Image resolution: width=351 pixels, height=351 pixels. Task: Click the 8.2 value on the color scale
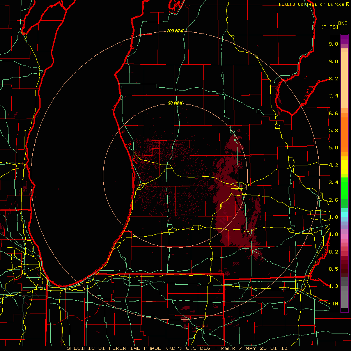333,78
